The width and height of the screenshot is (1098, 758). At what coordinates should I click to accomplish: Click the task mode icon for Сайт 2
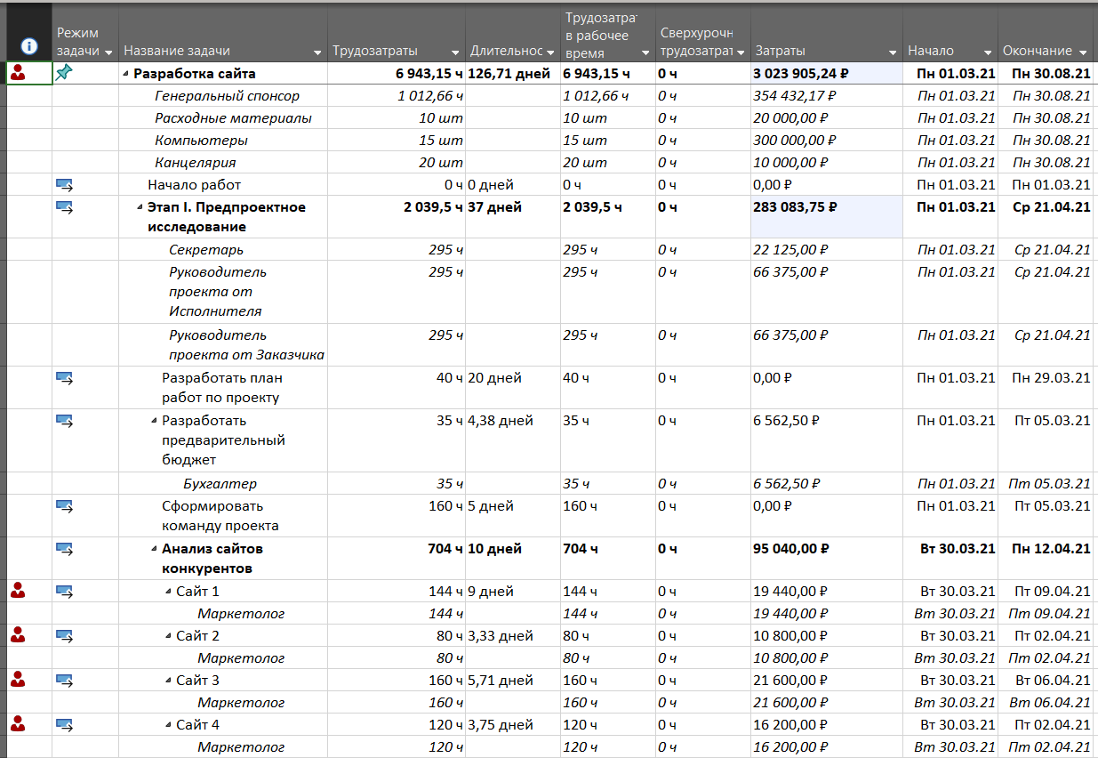pos(64,636)
